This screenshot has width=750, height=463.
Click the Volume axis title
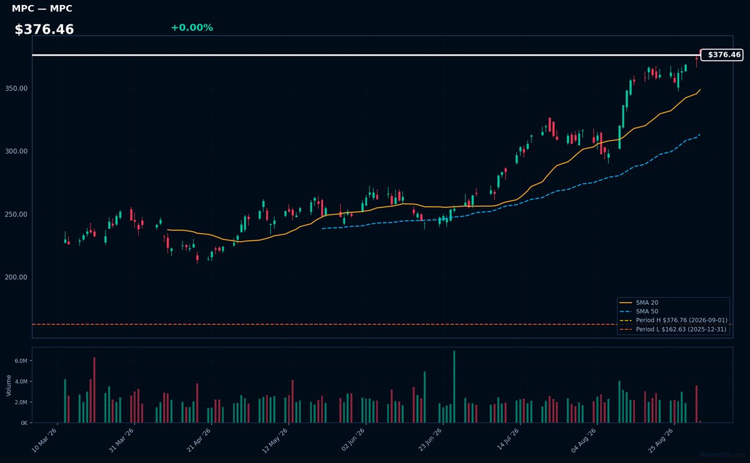[9, 385]
